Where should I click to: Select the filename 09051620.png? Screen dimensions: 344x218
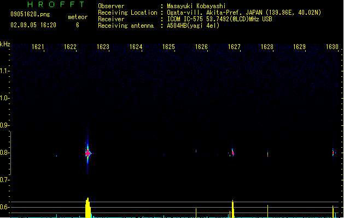click(x=30, y=14)
